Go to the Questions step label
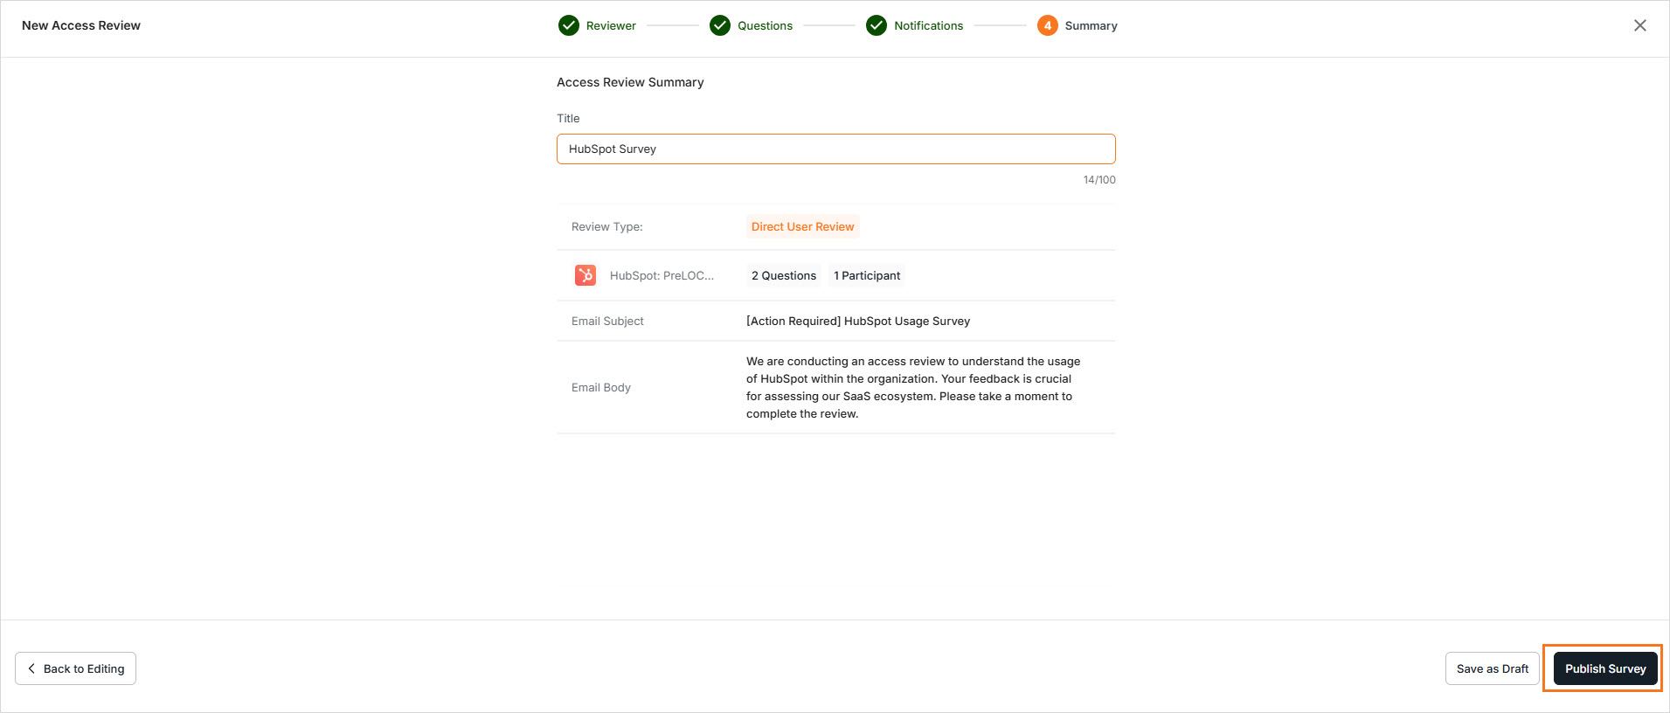Image resolution: width=1670 pixels, height=713 pixels. (765, 25)
